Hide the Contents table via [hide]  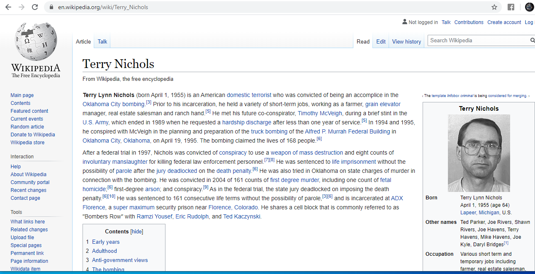[137, 232]
